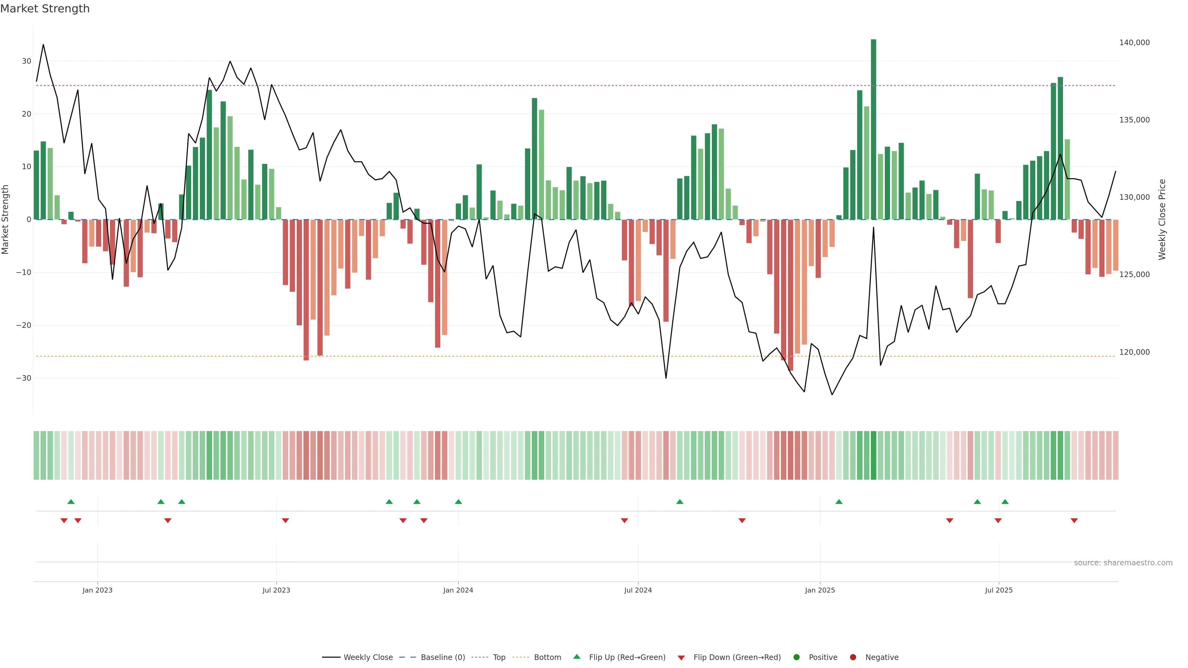Click the Jan 2024 x-axis label
Viewport: 1188px width, 668px height.
[x=458, y=590]
